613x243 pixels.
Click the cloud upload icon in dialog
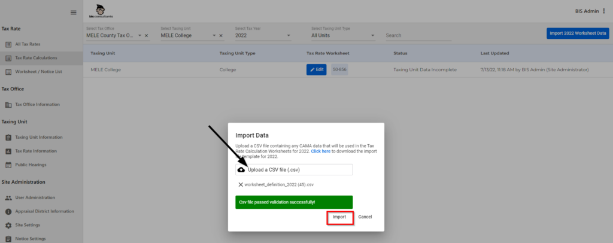pos(241,170)
